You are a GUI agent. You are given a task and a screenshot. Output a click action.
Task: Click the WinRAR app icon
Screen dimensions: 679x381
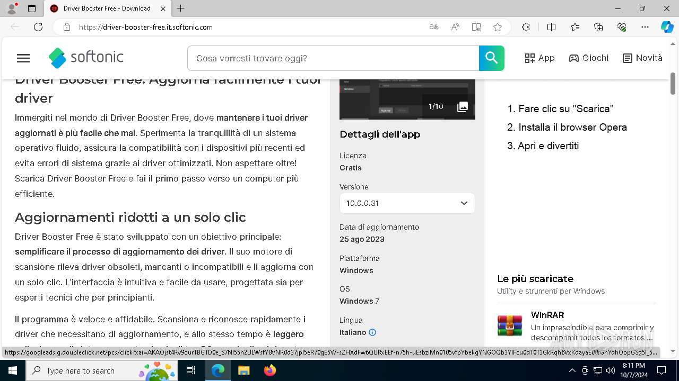[510, 325]
